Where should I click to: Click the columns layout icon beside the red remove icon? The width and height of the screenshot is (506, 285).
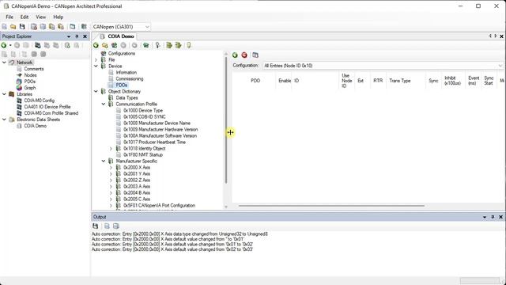(x=255, y=55)
